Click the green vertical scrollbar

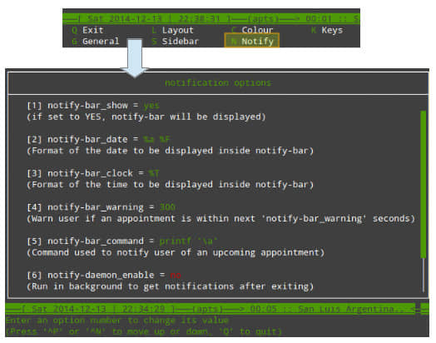424,185
